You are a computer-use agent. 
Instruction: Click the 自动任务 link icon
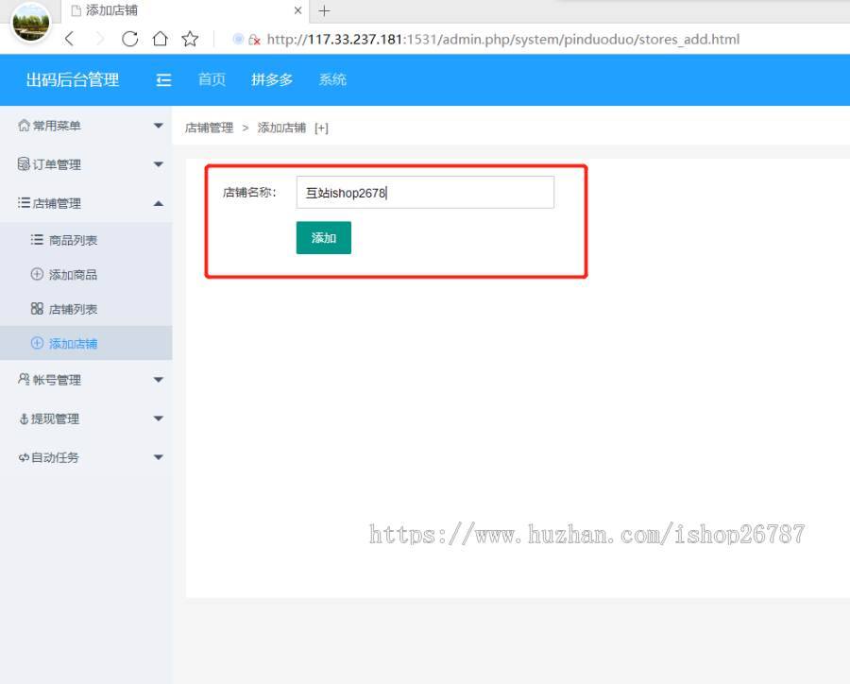pos(24,458)
